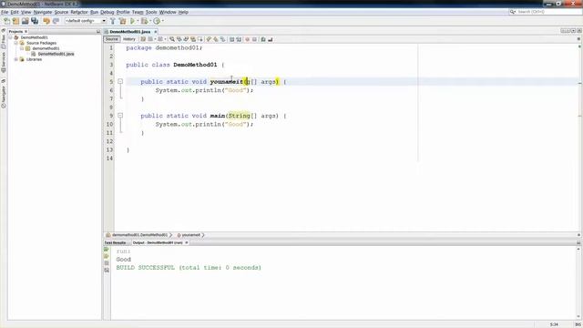Click the Debug Project toolbar icon

tap(144, 21)
